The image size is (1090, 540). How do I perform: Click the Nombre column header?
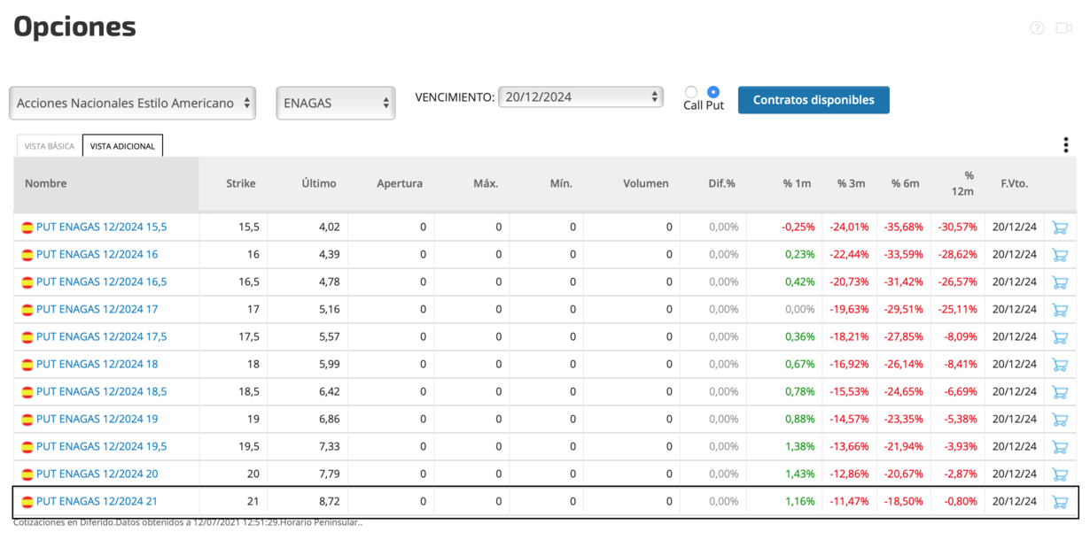click(45, 183)
